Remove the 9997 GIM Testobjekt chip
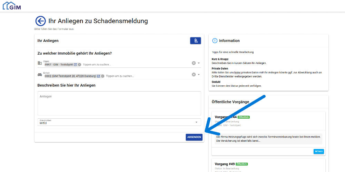 tap(79, 64)
